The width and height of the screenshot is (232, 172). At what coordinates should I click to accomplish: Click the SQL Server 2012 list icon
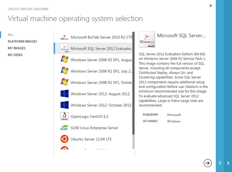coord(64,48)
